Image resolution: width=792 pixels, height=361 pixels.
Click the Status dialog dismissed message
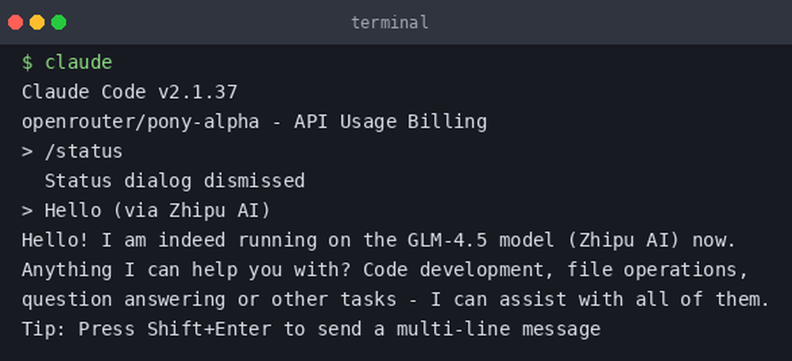tap(175, 181)
